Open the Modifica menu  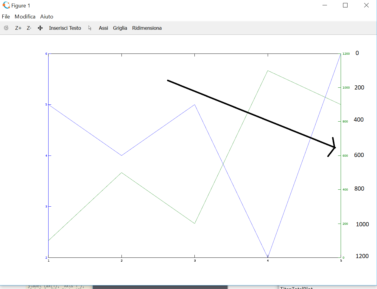click(x=25, y=17)
